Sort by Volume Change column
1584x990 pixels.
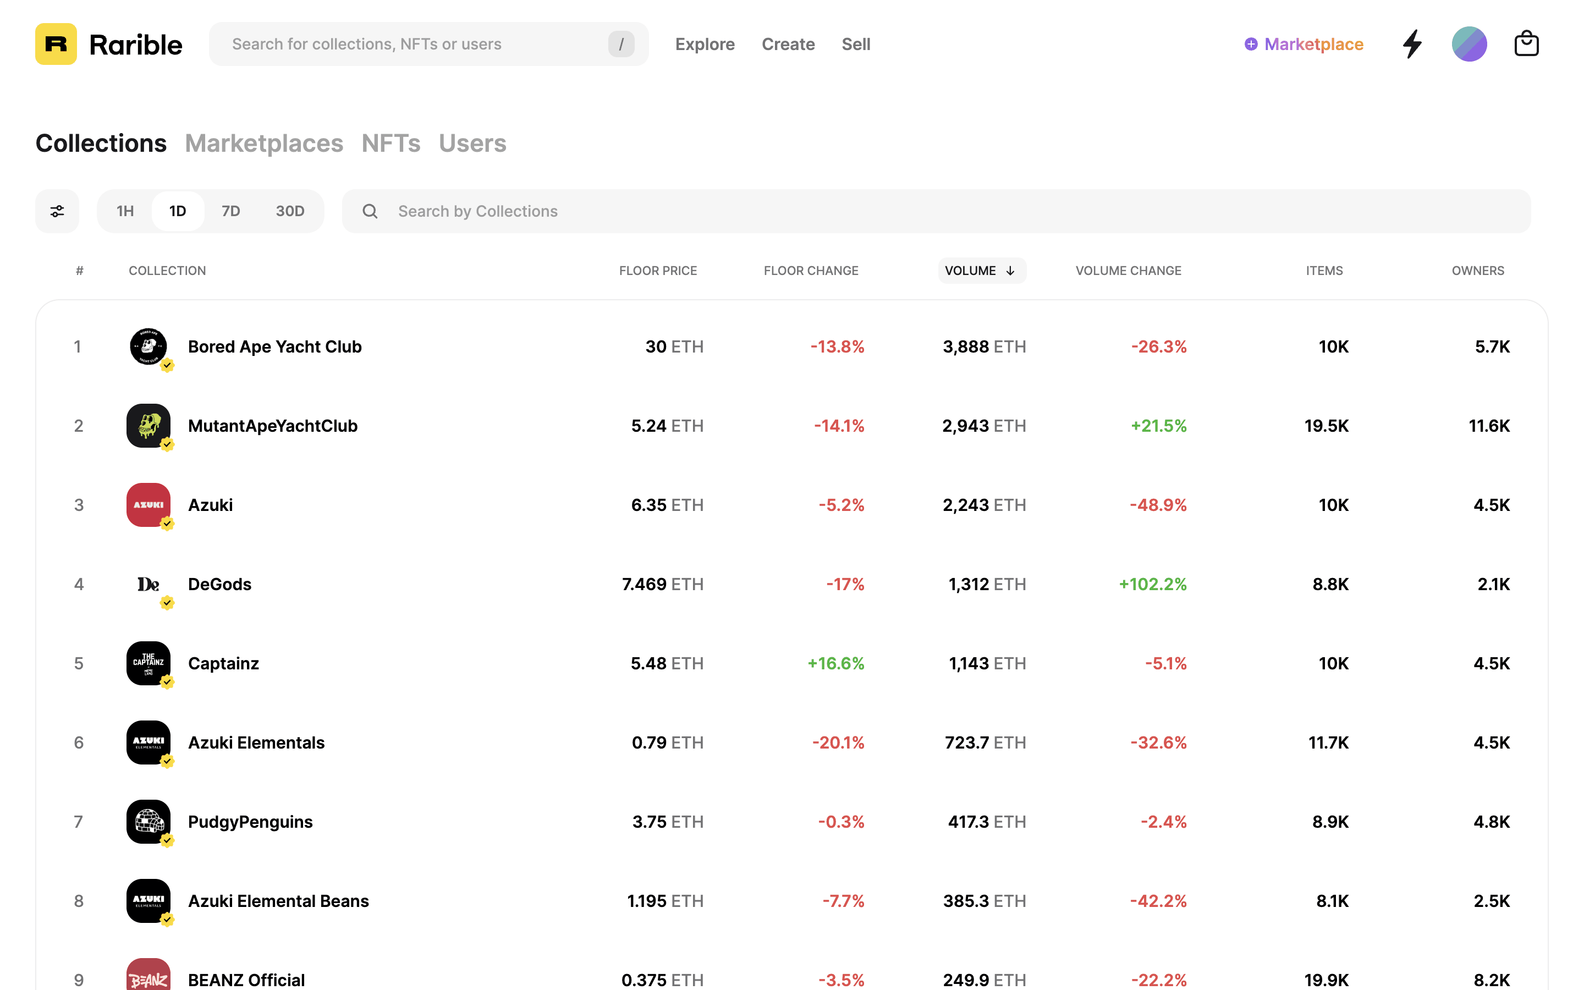1128,271
